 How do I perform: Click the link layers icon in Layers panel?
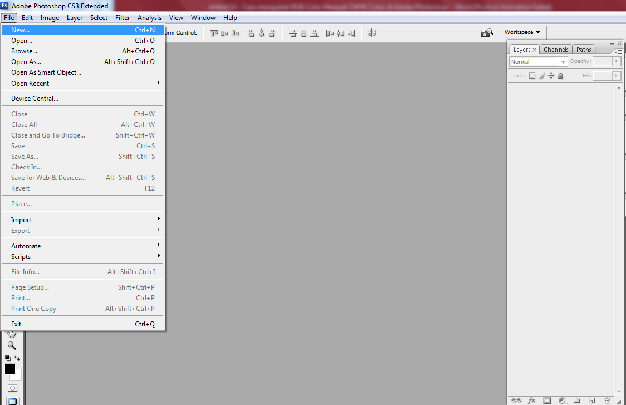(516, 400)
